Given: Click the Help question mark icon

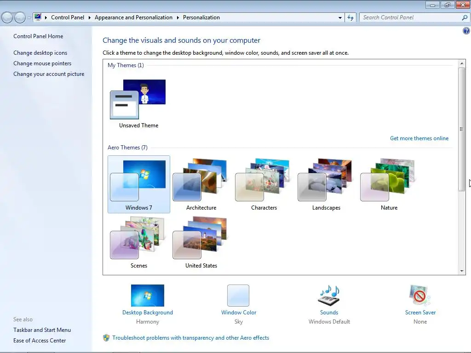Looking at the screenshot, I should pos(466,31).
